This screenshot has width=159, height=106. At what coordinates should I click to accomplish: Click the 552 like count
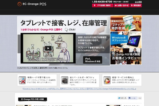(x=140, y=98)
